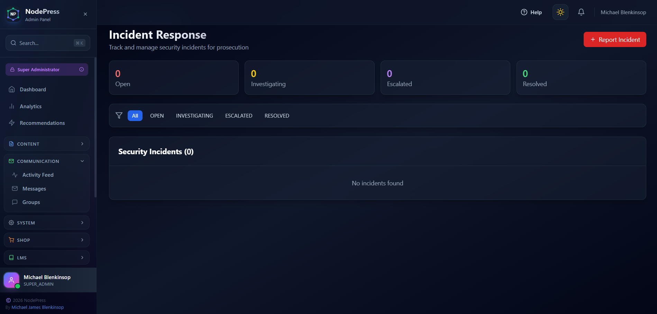Expand the SHOP section

pyautogui.click(x=47, y=240)
